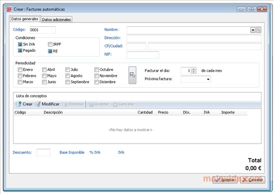
Task: Click the magnifier search icon beside Nombre
Action: pos(259,30)
